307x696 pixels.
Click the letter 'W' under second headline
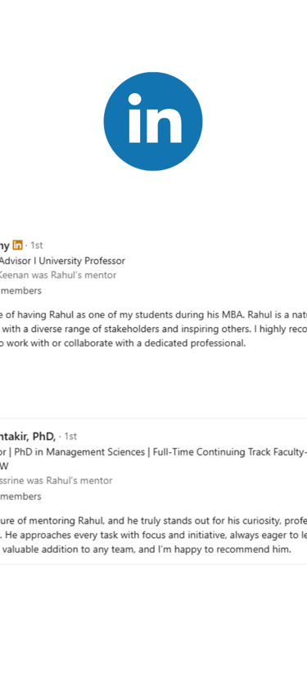pos(4,466)
